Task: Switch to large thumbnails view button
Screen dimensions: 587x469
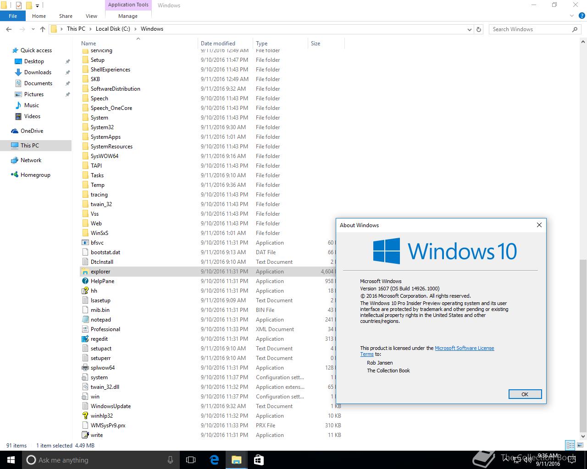Action: coord(580,445)
